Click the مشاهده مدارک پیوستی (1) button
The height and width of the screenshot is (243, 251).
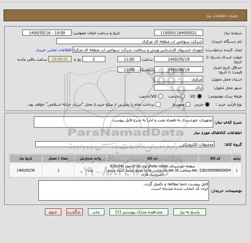pos(139,212)
